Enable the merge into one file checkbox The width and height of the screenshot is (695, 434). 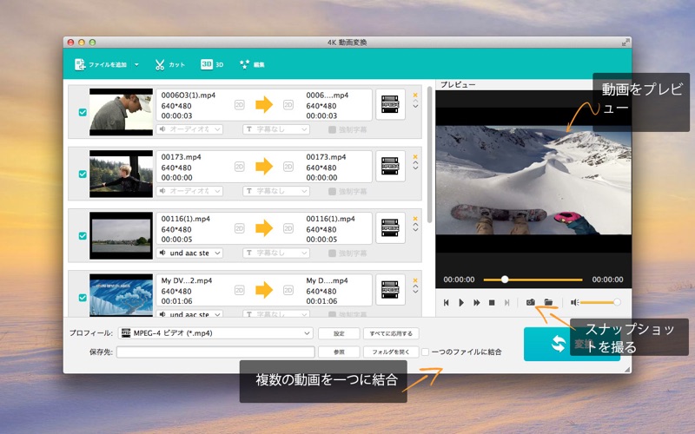coord(425,352)
